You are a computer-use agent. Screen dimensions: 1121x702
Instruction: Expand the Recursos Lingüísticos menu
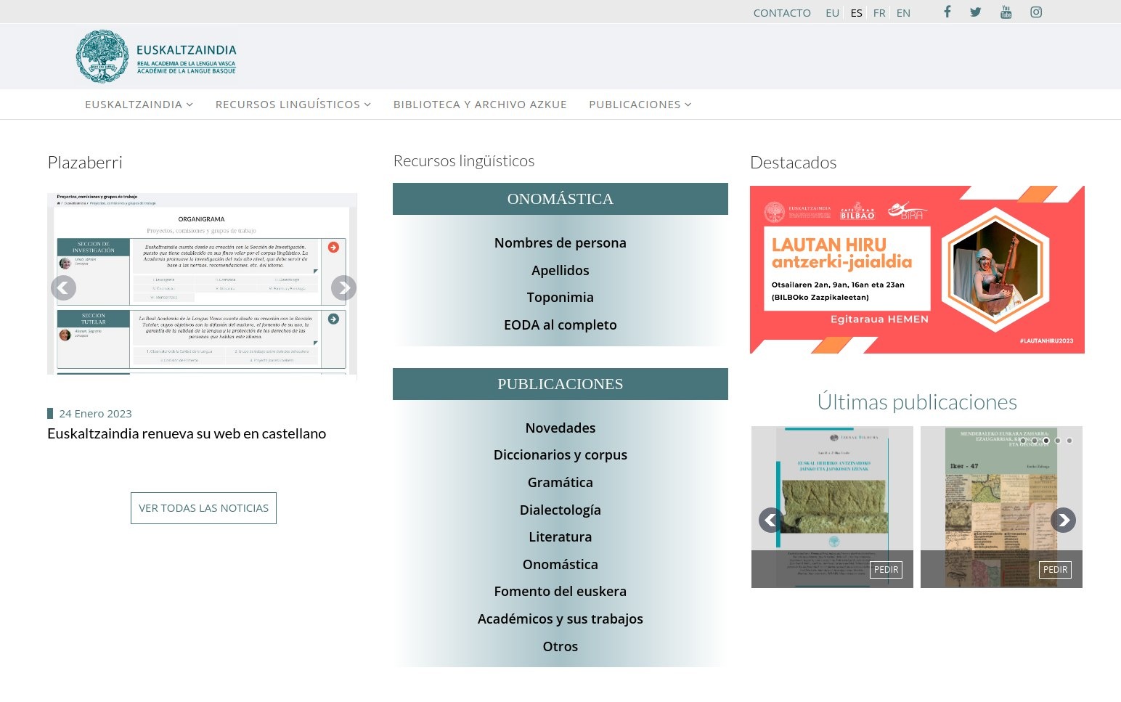coord(293,105)
